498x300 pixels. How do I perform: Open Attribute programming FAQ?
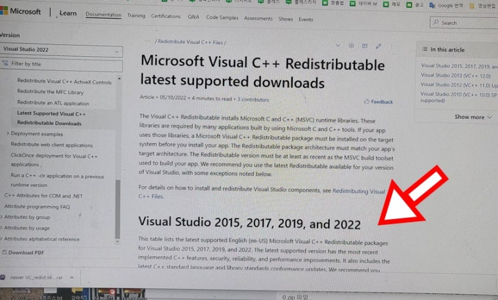(x=37, y=207)
